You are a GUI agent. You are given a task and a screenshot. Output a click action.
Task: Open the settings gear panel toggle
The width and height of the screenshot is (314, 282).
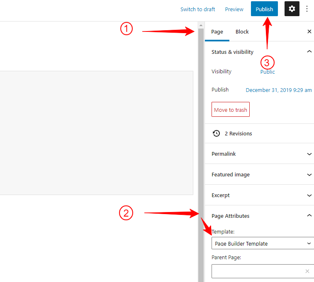(x=292, y=9)
